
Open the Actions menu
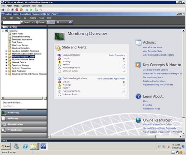coord(33,18)
